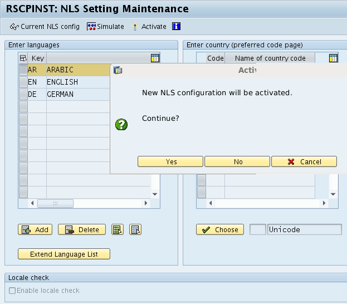Select the AR row selector

click(23, 70)
